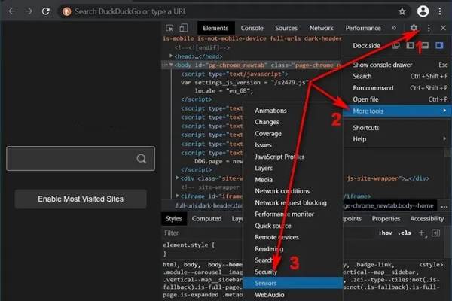The height and width of the screenshot is (301, 452).
Task: Focus the DuckDuckGo page search box
Action: (x=81, y=159)
